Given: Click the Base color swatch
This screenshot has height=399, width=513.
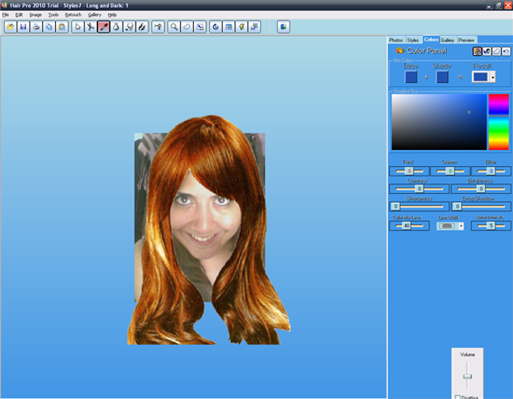Looking at the screenshot, I should (411, 77).
